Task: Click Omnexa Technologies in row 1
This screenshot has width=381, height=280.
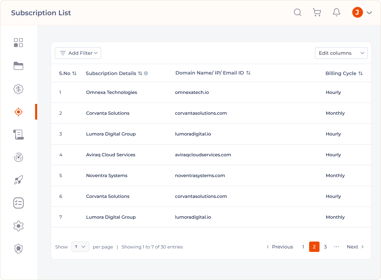Action: [x=111, y=93]
